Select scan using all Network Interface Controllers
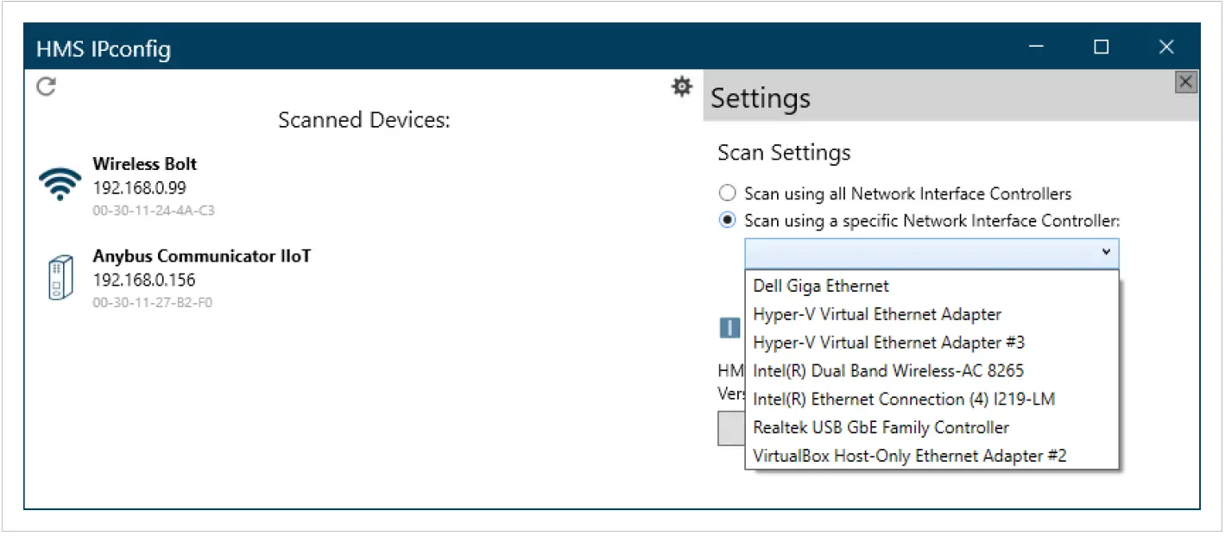Screen dimensions: 1225x536 [728, 192]
